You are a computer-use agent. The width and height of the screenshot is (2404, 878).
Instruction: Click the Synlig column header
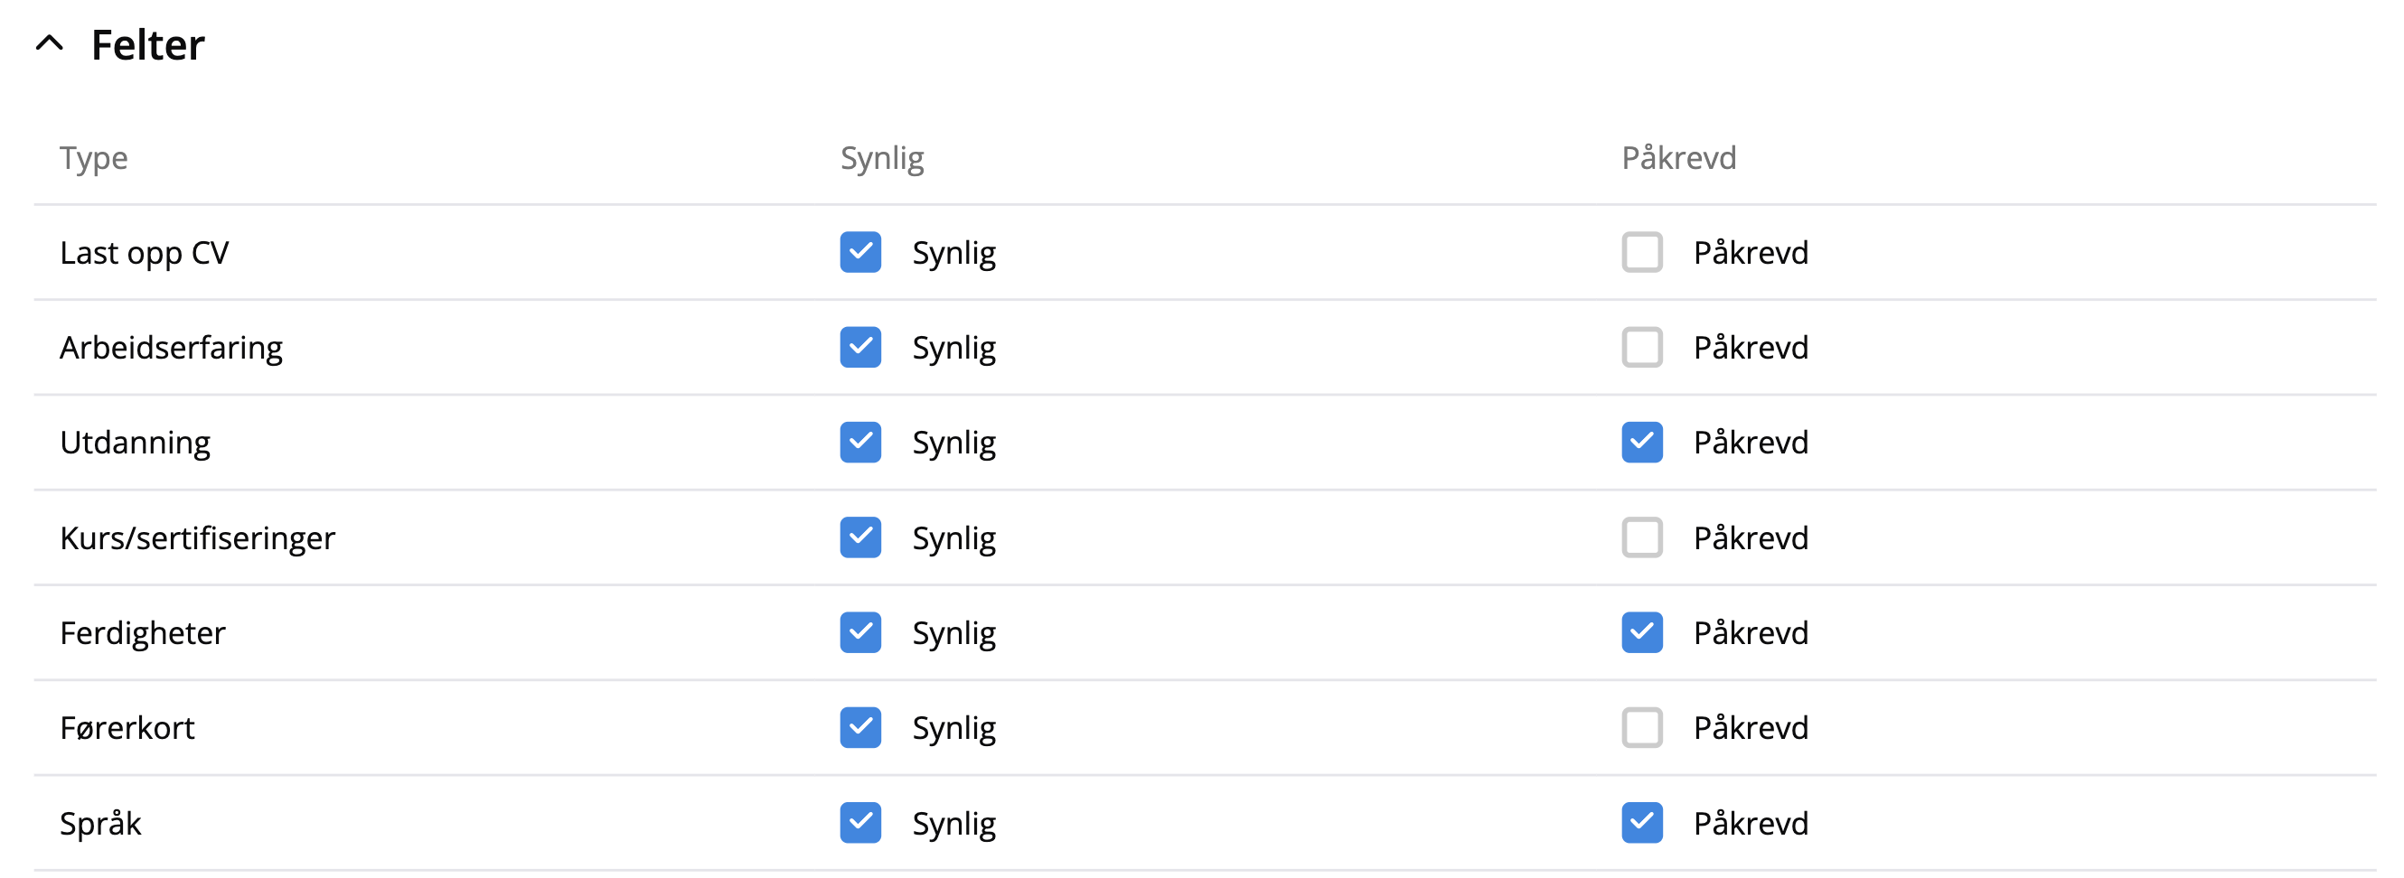pyautogui.click(x=882, y=158)
